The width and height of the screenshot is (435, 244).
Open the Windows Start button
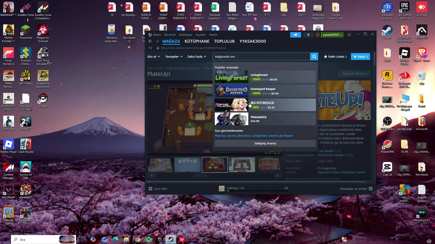pyautogui.click(x=5, y=239)
